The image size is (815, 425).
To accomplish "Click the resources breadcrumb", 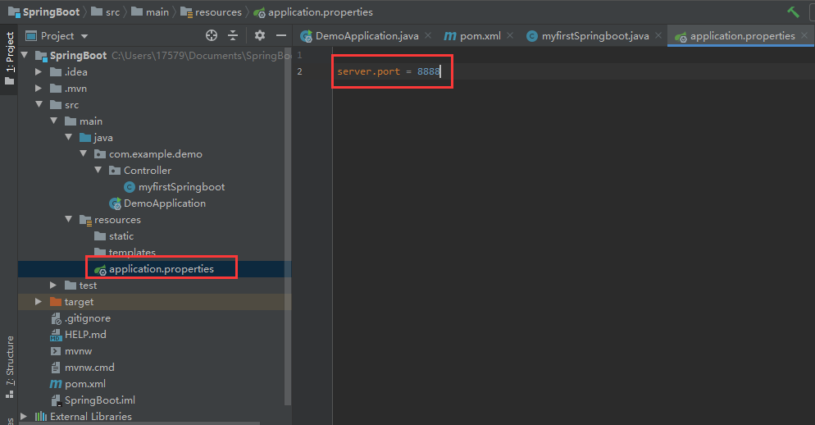I will (218, 12).
